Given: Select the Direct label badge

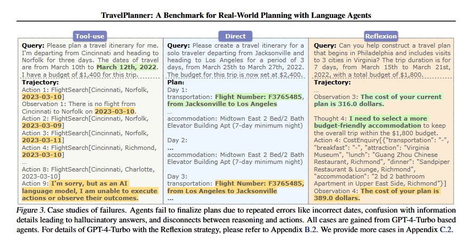Looking at the screenshot, I should pyautogui.click(x=235, y=36).
